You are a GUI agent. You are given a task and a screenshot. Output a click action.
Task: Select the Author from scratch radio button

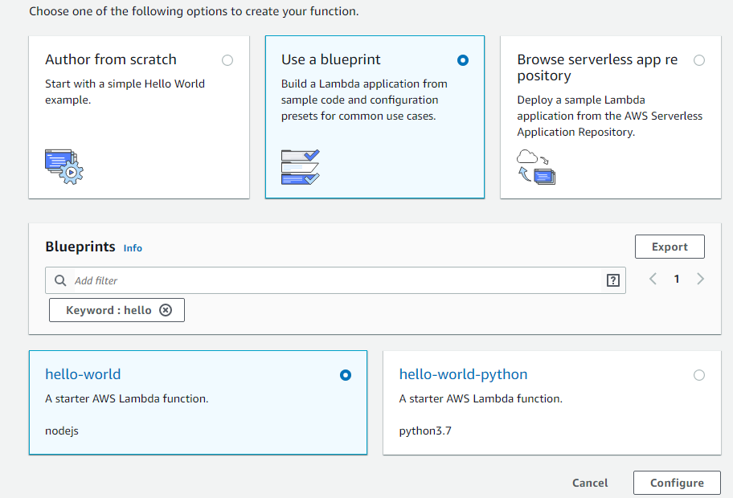(227, 60)
